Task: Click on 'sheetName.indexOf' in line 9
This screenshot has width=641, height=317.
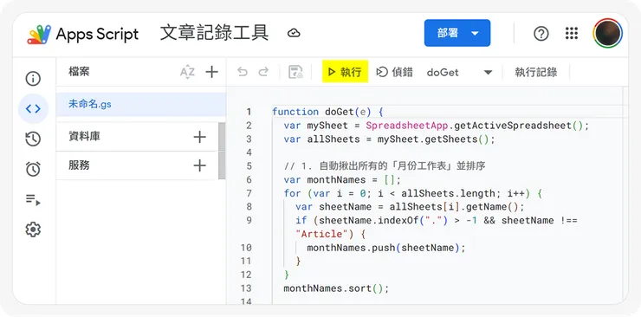Action: click(x=368, y=221)
